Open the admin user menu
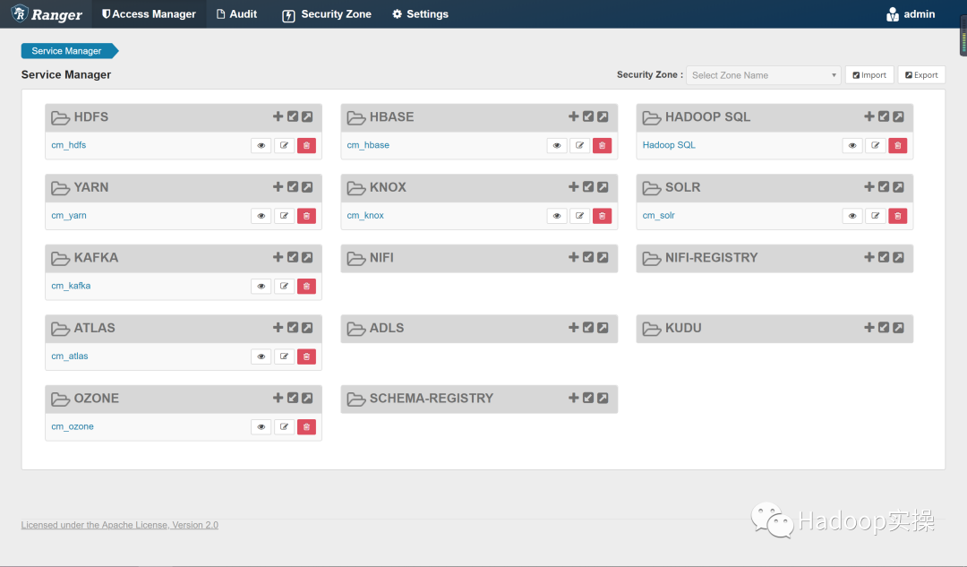 [x=911, y=14]
